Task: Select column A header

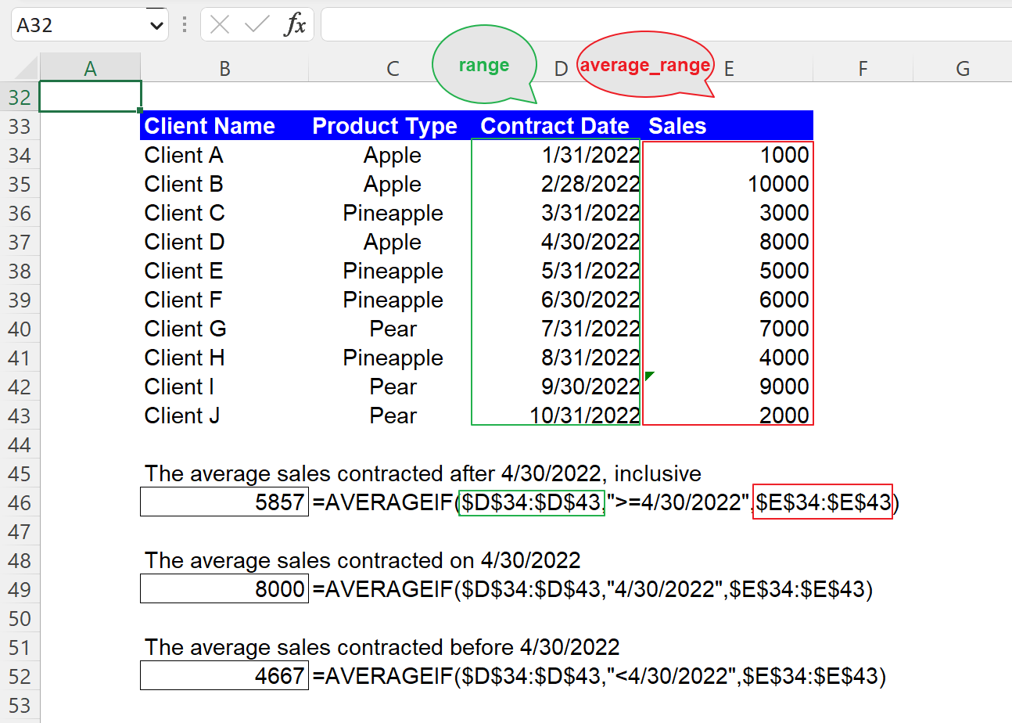Action: click(90, 68)
